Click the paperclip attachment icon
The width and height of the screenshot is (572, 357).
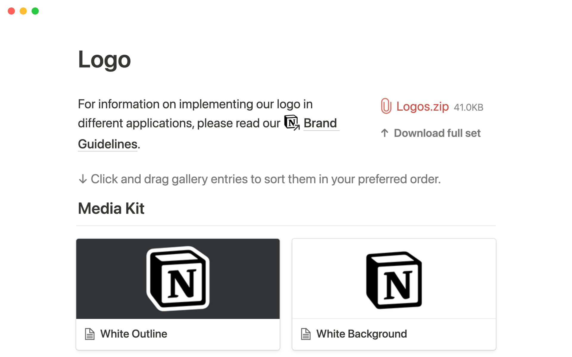click(386, 106)
